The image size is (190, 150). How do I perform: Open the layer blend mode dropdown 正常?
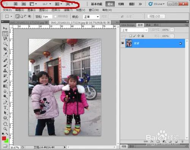135,30
